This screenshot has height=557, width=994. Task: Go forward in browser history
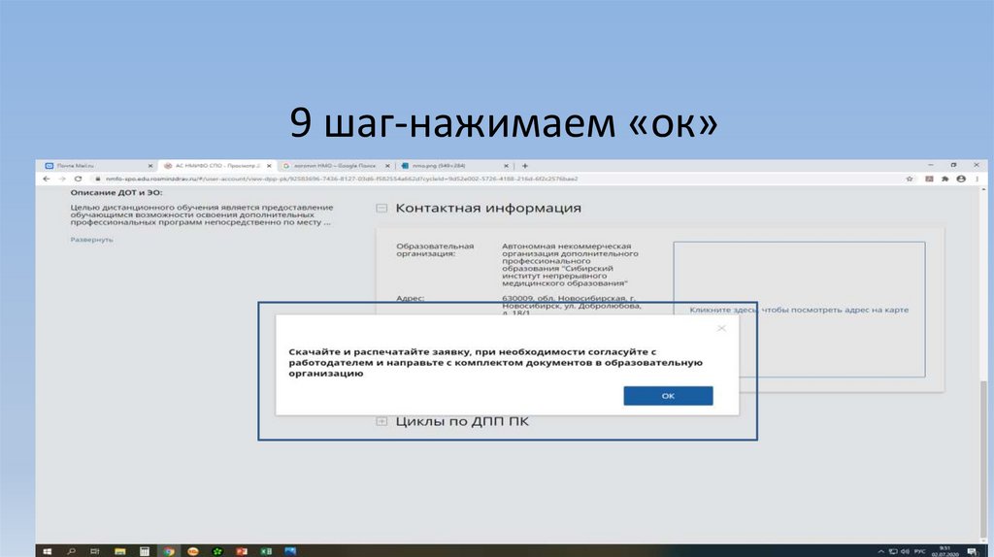[x=62, y=179]
